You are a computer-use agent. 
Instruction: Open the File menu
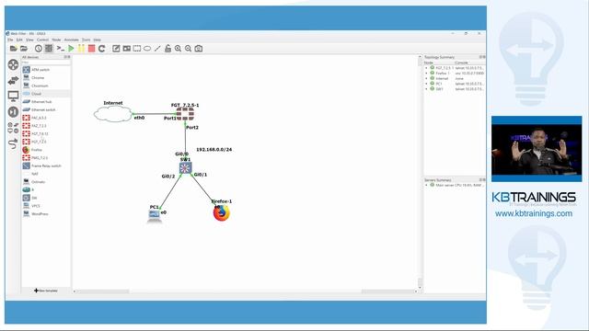click(x=10, y=40)
